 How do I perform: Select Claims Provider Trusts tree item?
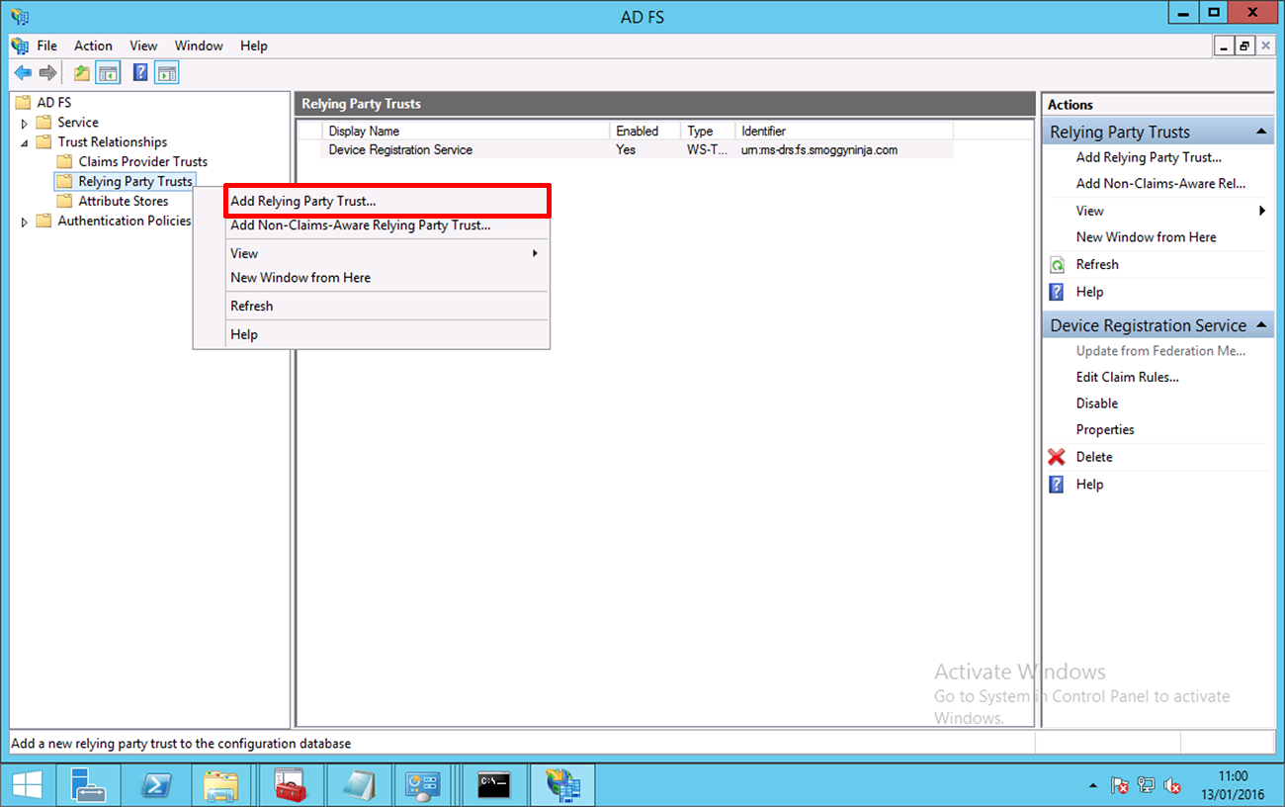point(143,161)
